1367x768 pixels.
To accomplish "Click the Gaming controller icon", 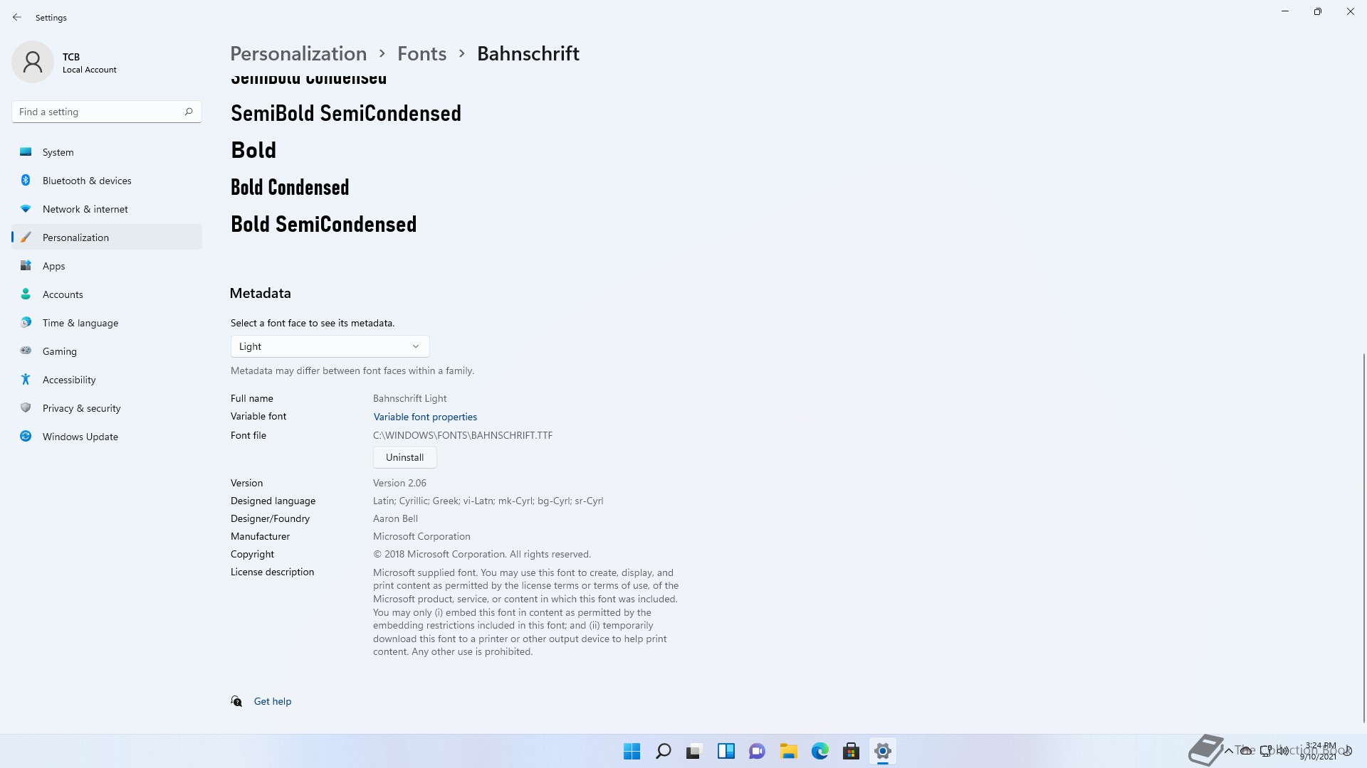I will coord(26,351).
